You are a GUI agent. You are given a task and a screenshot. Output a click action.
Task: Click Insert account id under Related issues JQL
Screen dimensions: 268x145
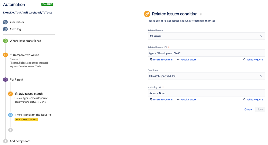point(161,60)
